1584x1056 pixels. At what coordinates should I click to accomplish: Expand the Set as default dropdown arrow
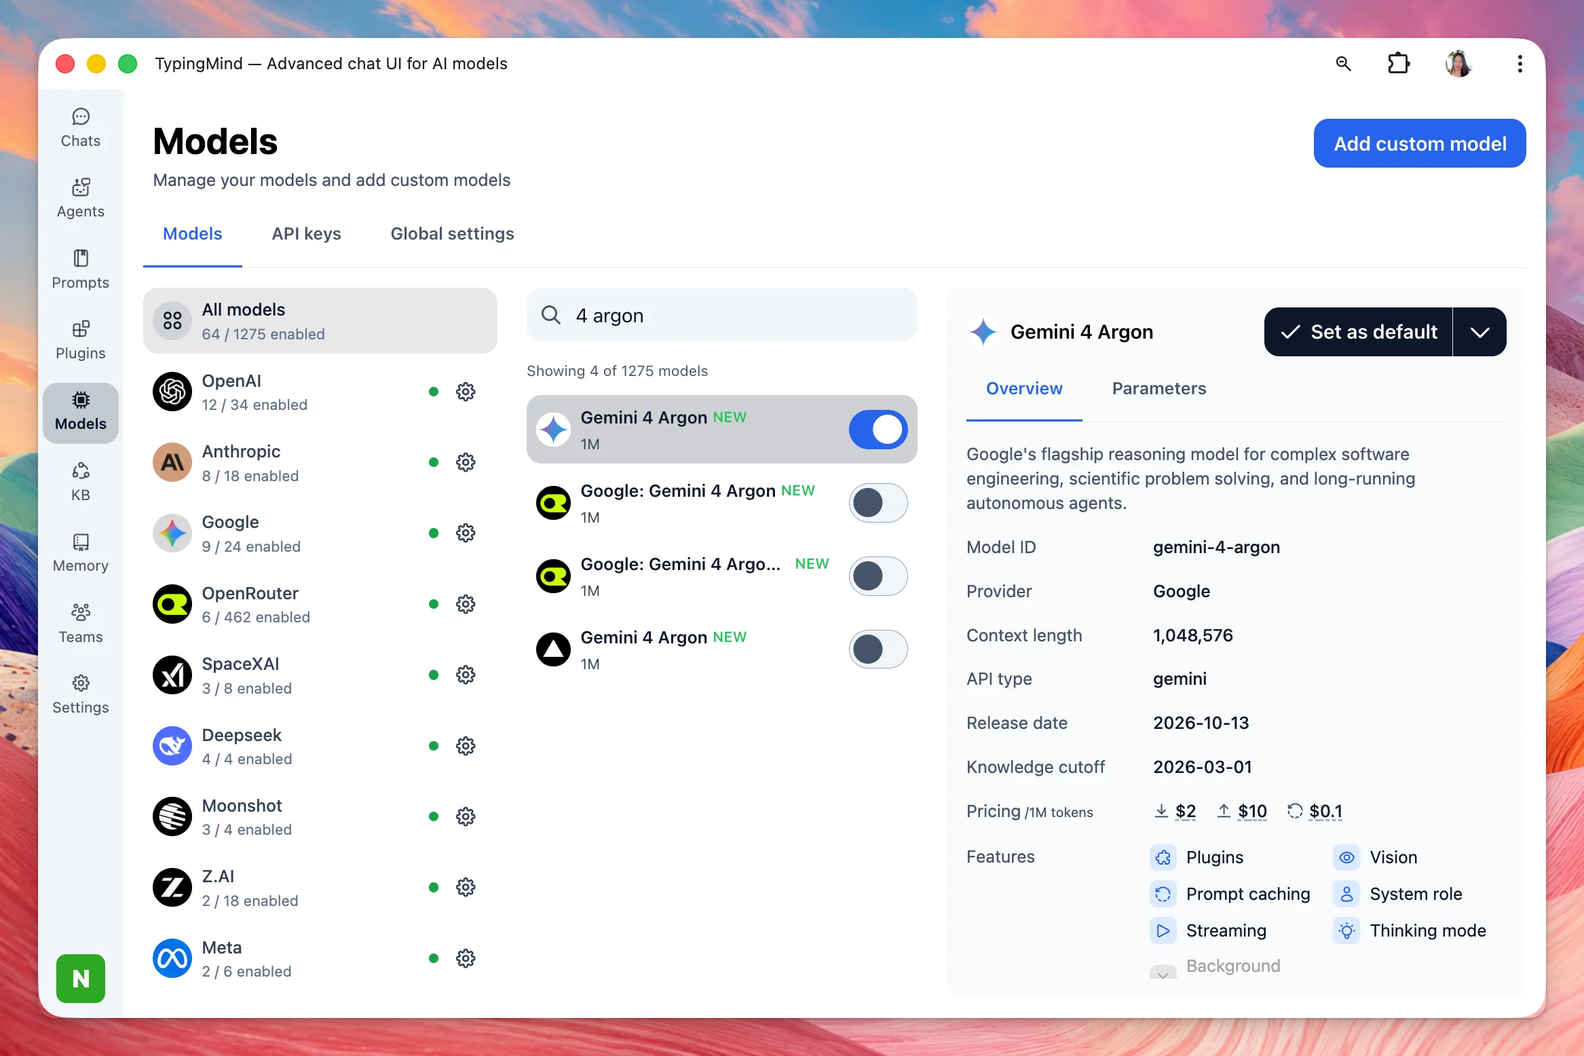coord(1480,332)
